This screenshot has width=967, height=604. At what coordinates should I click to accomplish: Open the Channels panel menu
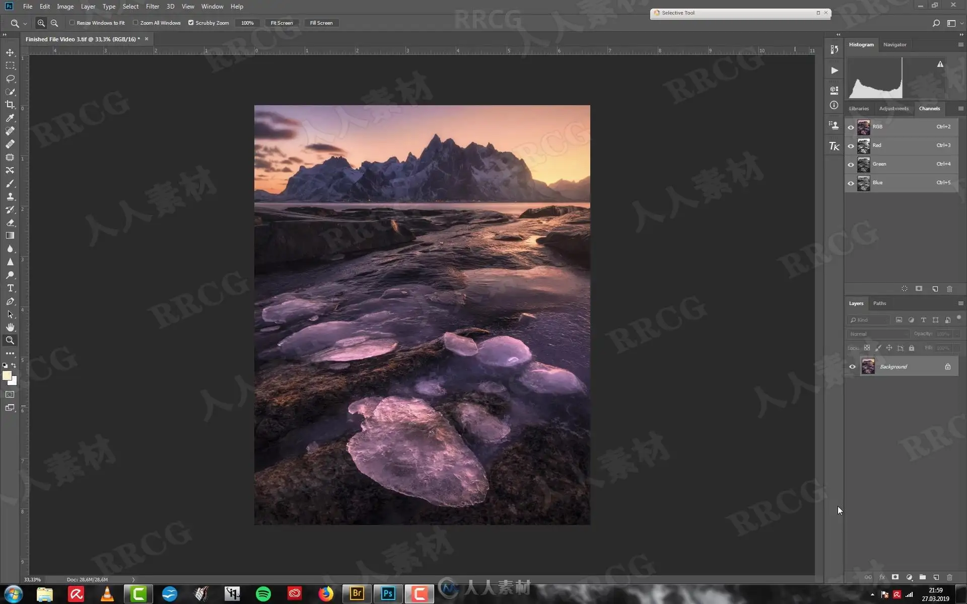(x=960, y=109)
